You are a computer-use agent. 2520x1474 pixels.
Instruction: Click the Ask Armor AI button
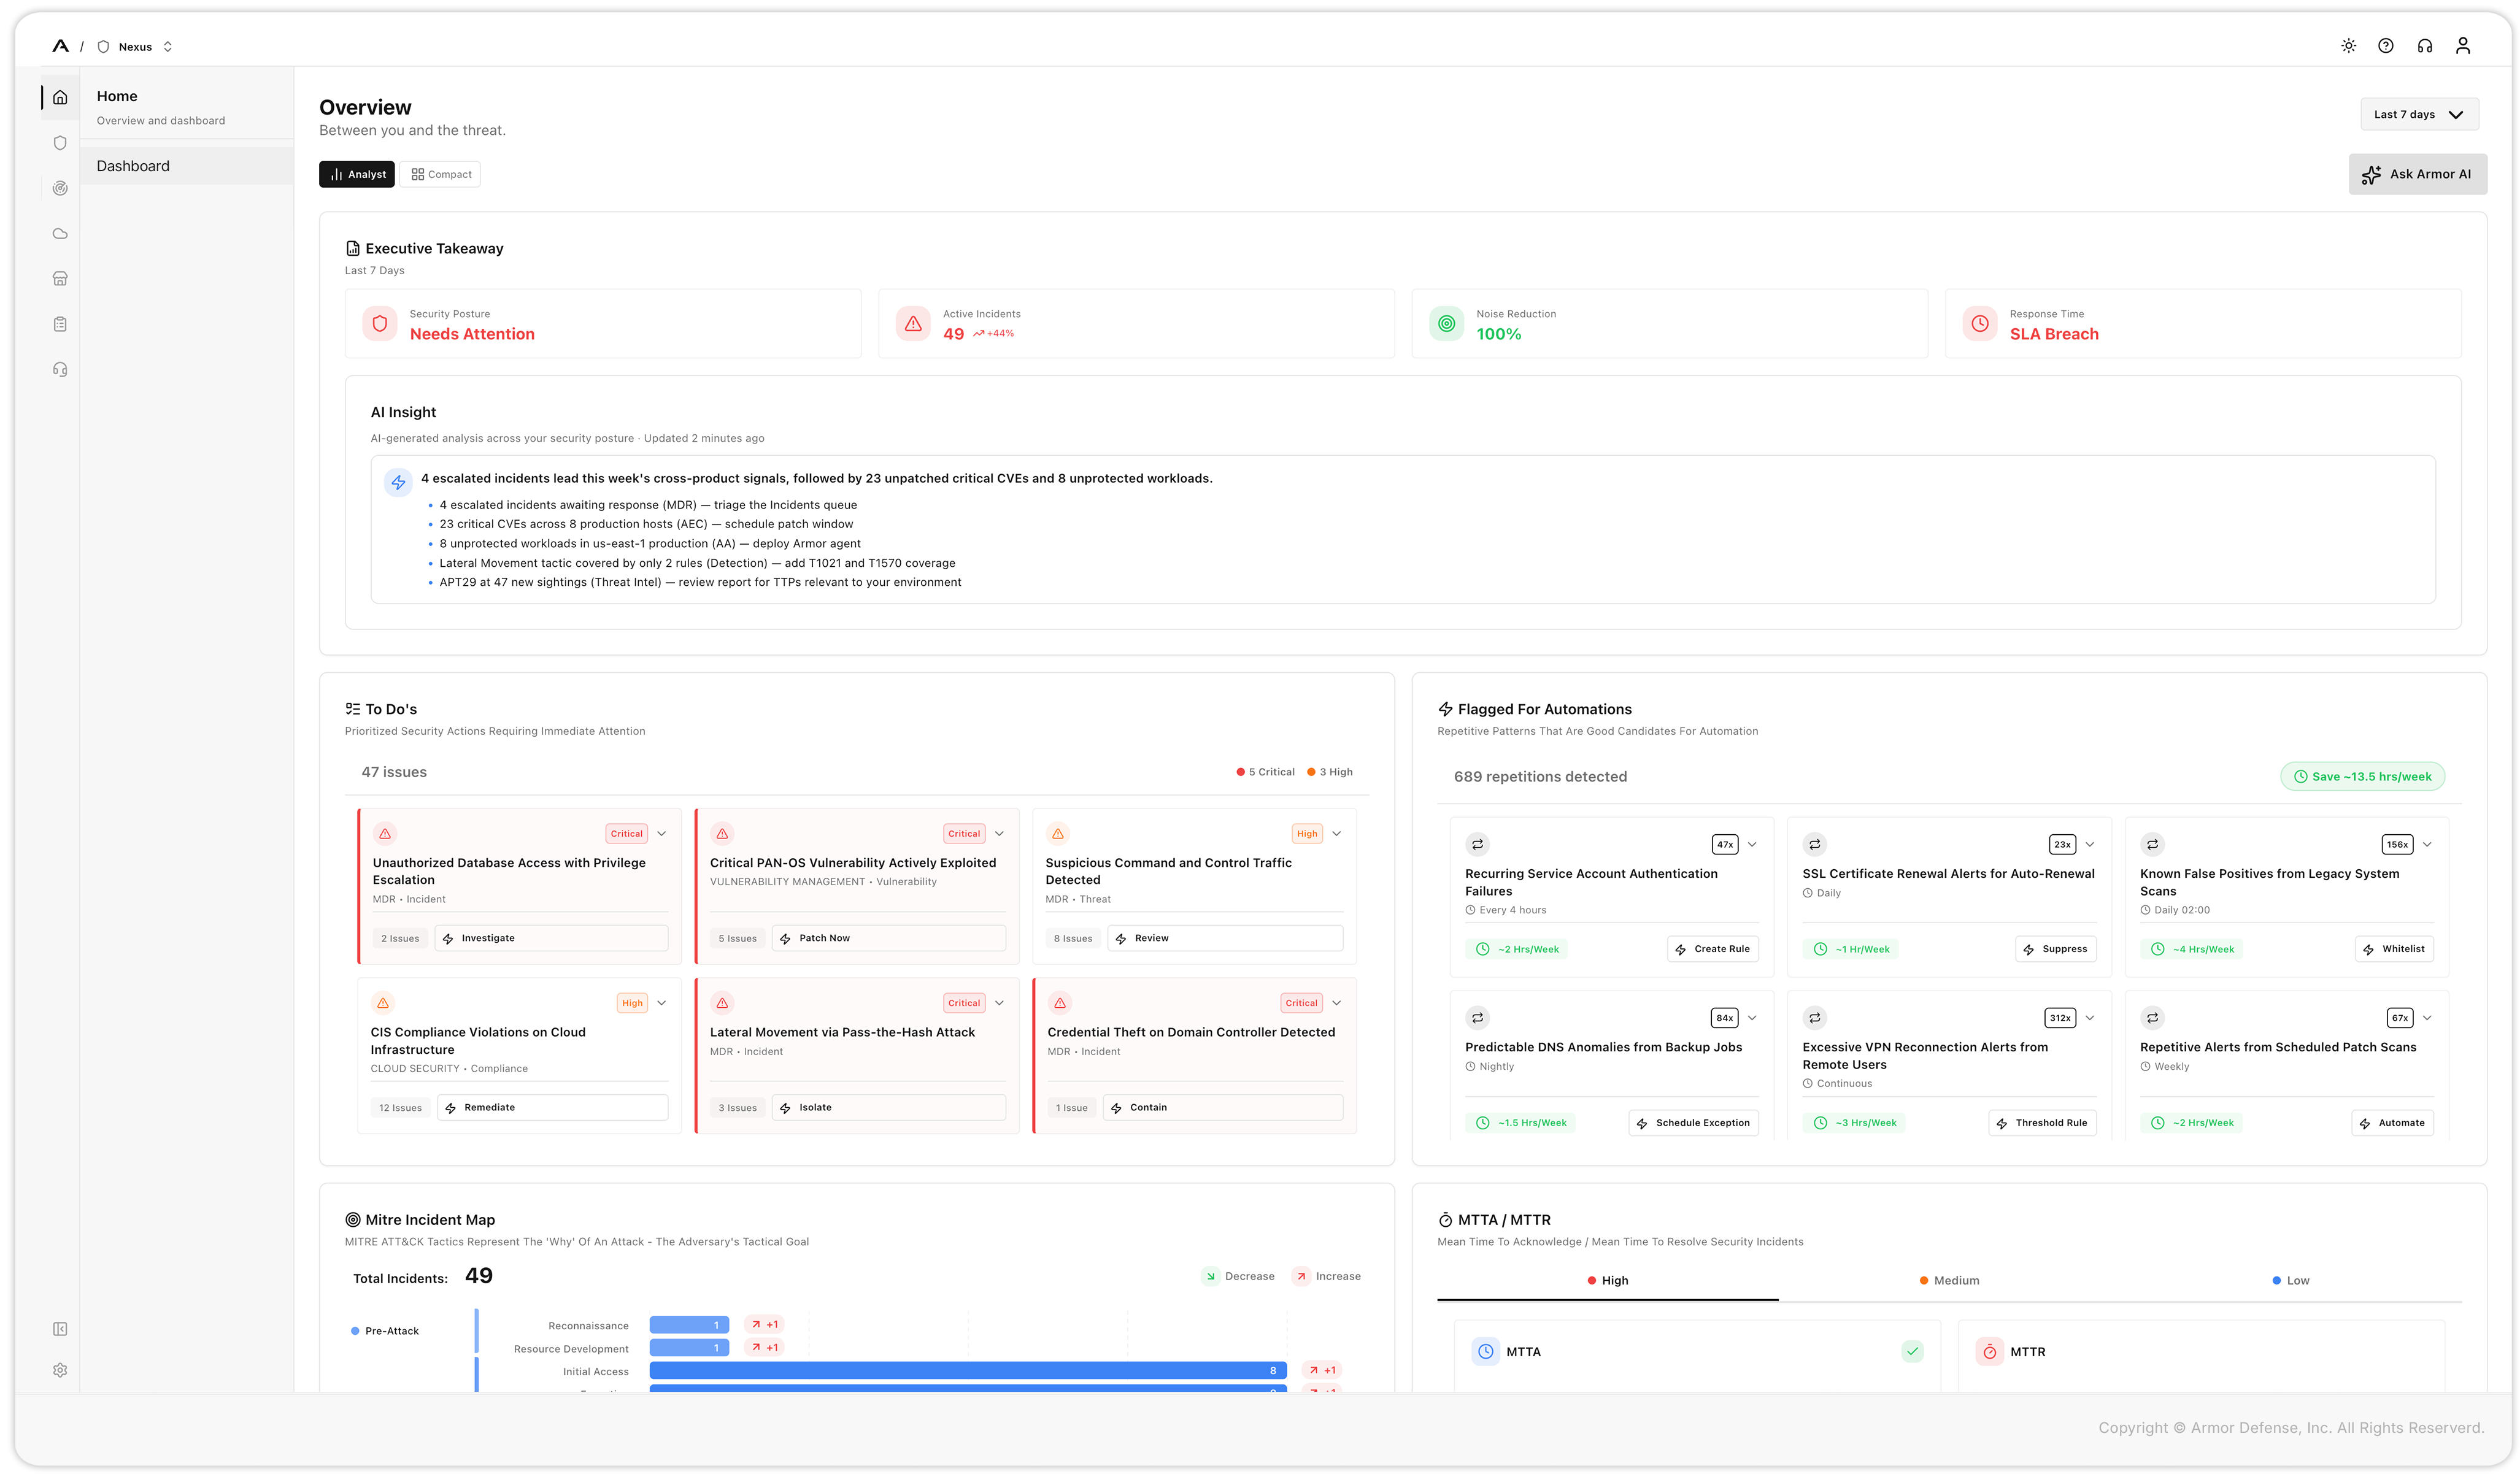pyautogui.click(x=2417, y=174)
